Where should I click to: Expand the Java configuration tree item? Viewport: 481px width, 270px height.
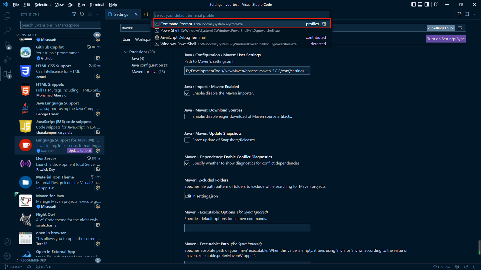150,65
